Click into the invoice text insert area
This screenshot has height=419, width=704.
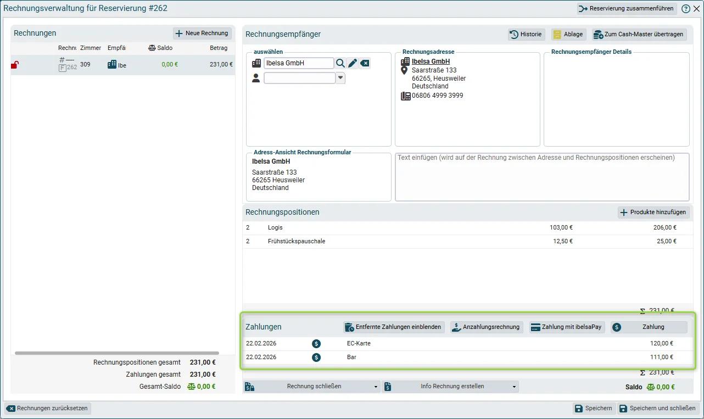click(543, 177)
